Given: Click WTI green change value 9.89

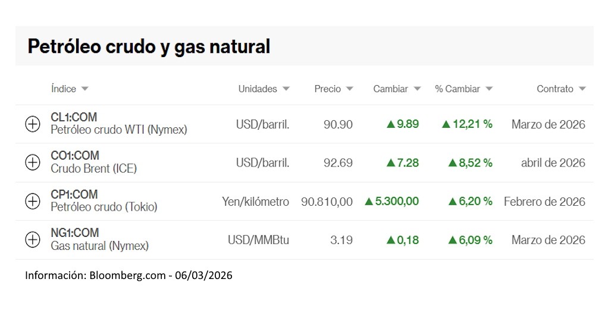Looking at the screenshot, I should pyautogui.click(x=403, y=124).
